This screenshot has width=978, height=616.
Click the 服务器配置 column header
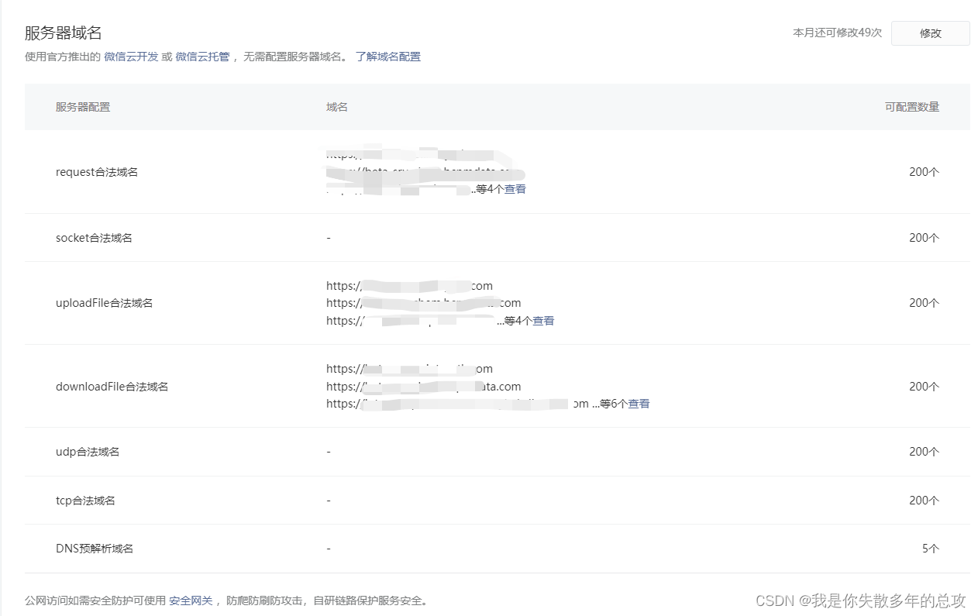click(82, 106)
